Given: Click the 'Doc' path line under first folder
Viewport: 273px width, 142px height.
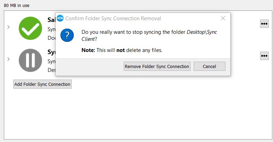Looking at the screenshot, I should click(x=51, y=38).
